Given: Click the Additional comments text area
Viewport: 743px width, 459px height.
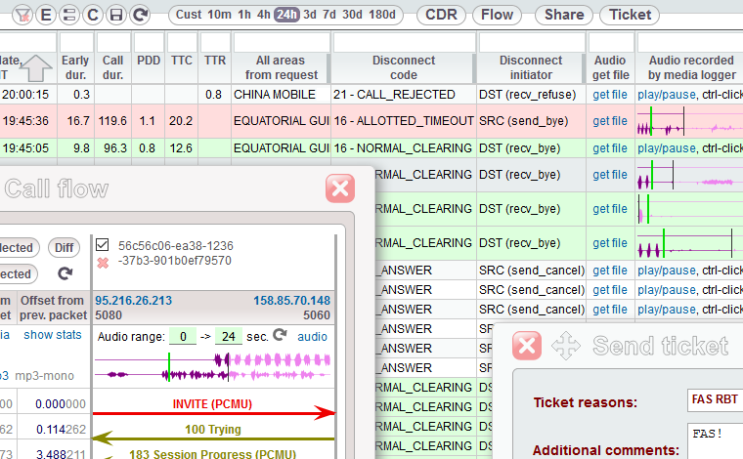Looking at the screenshot, I should click(715, 441).
